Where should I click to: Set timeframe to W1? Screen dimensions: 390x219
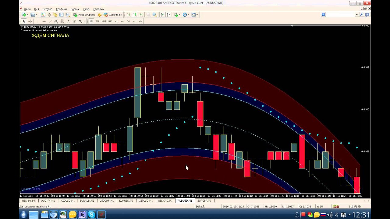pos(134,21)
